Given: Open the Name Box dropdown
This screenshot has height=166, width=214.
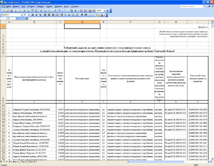Looking at the screenshot, I should (x=18, y=18).
